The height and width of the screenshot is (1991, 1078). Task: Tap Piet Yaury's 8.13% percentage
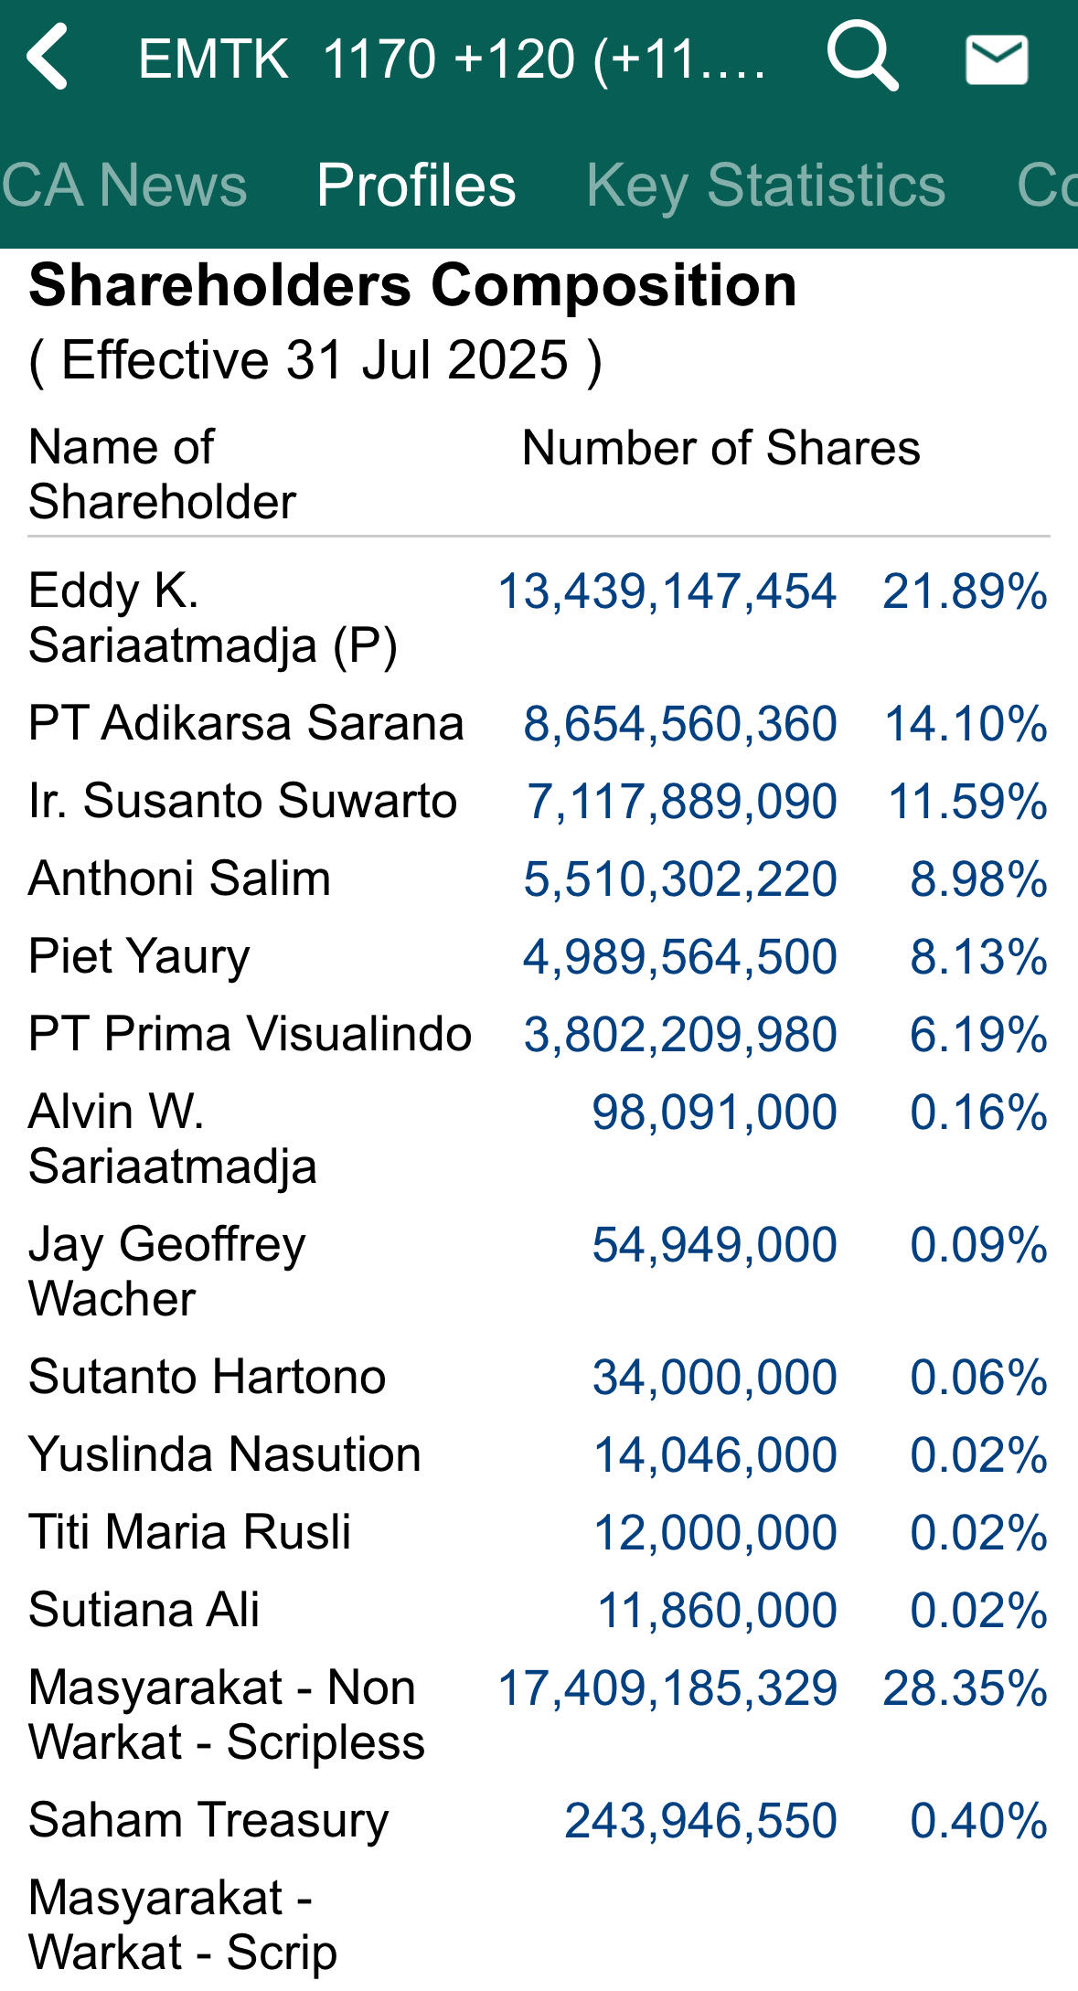(978, 956)
